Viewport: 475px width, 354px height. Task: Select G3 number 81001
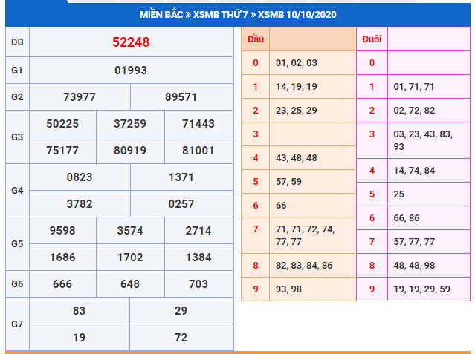(198, 151)
